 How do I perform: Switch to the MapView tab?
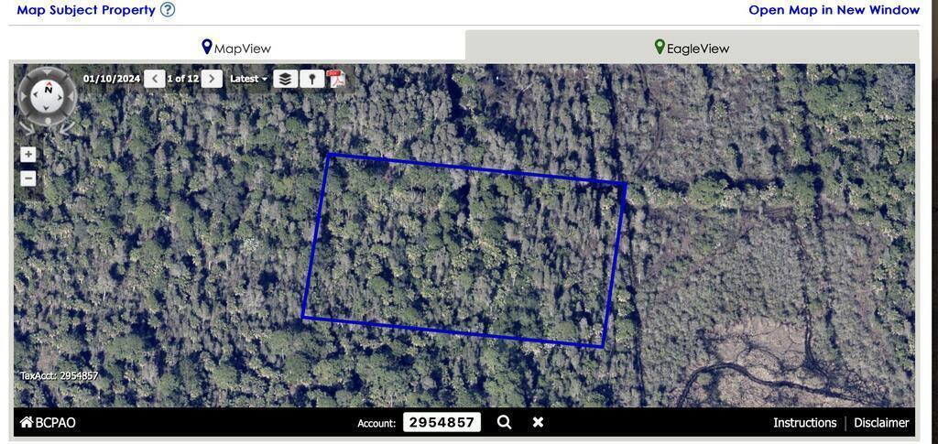[236, 48]
